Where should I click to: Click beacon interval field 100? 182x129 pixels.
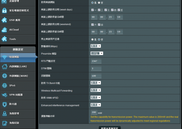(96, 76)
